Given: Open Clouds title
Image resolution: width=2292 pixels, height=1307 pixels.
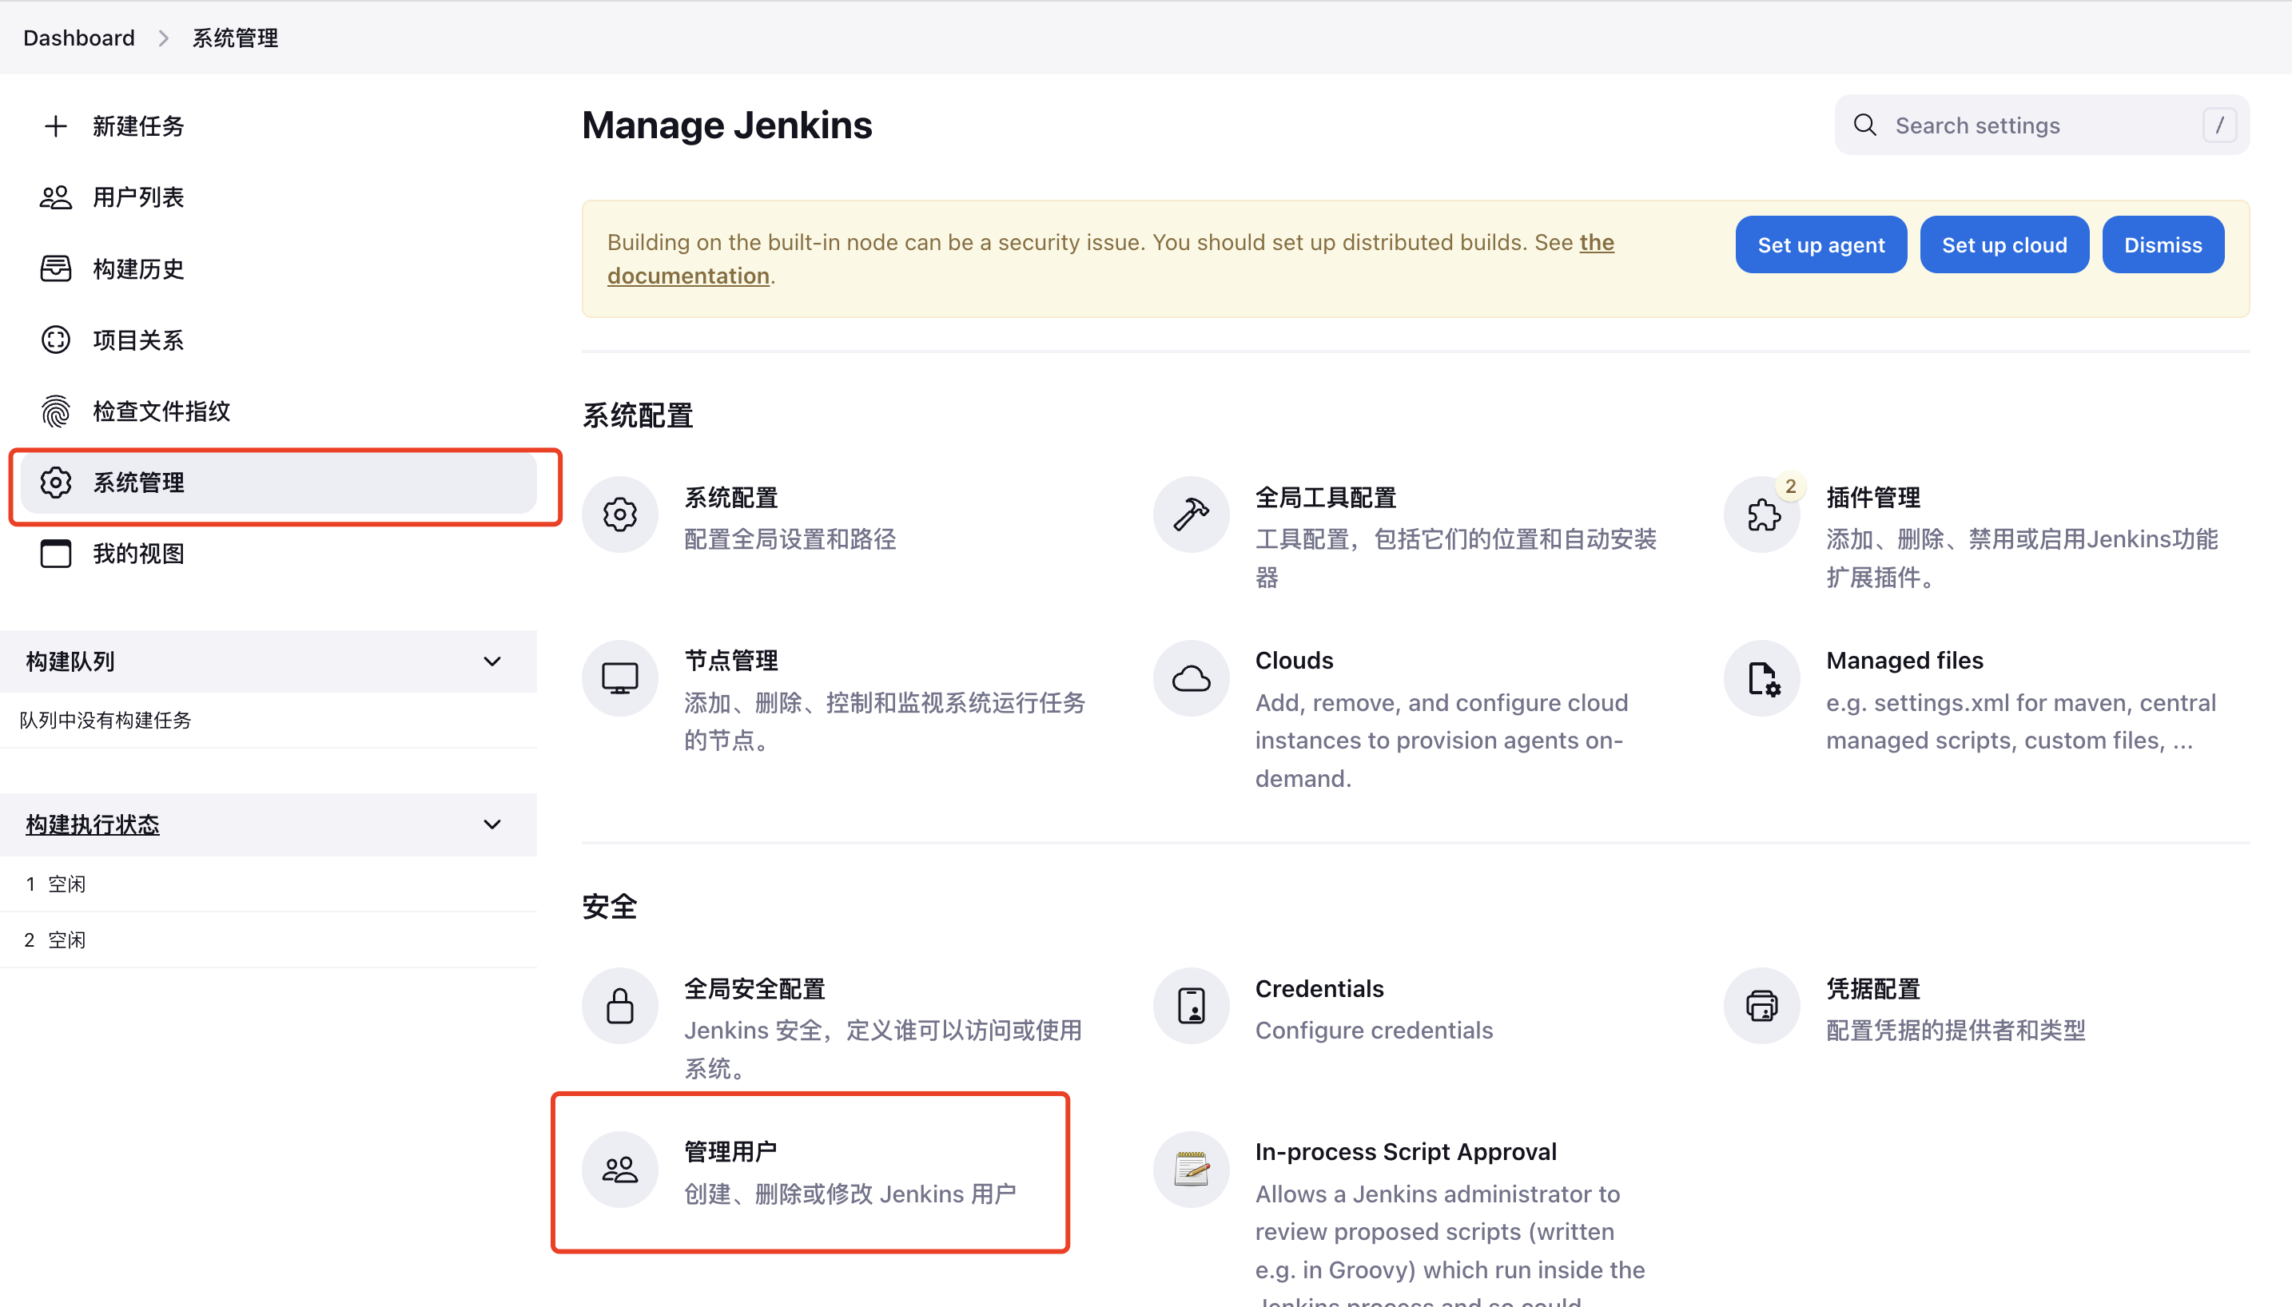Looking at the screenshot, I should click(x=1294, y=661).
